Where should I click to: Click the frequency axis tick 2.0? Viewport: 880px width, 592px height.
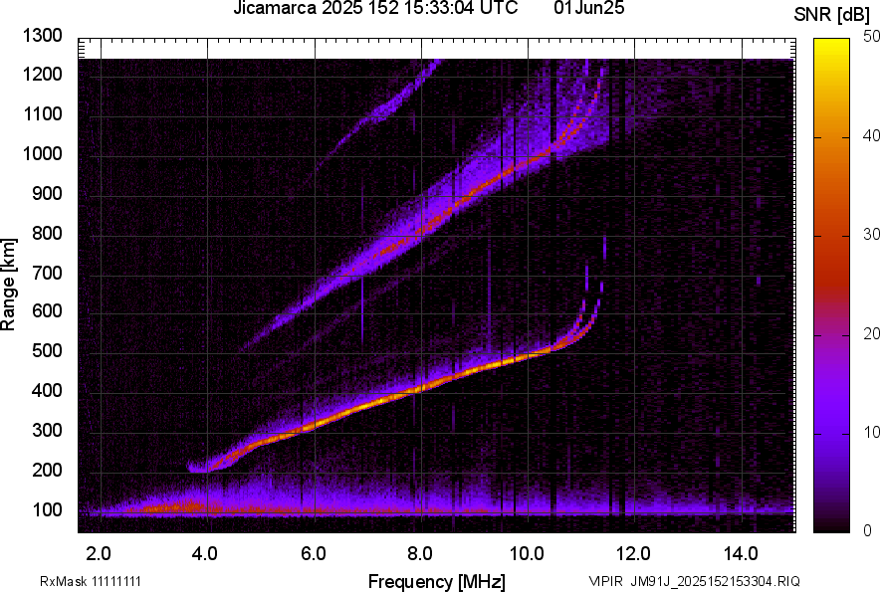[98, 554]
